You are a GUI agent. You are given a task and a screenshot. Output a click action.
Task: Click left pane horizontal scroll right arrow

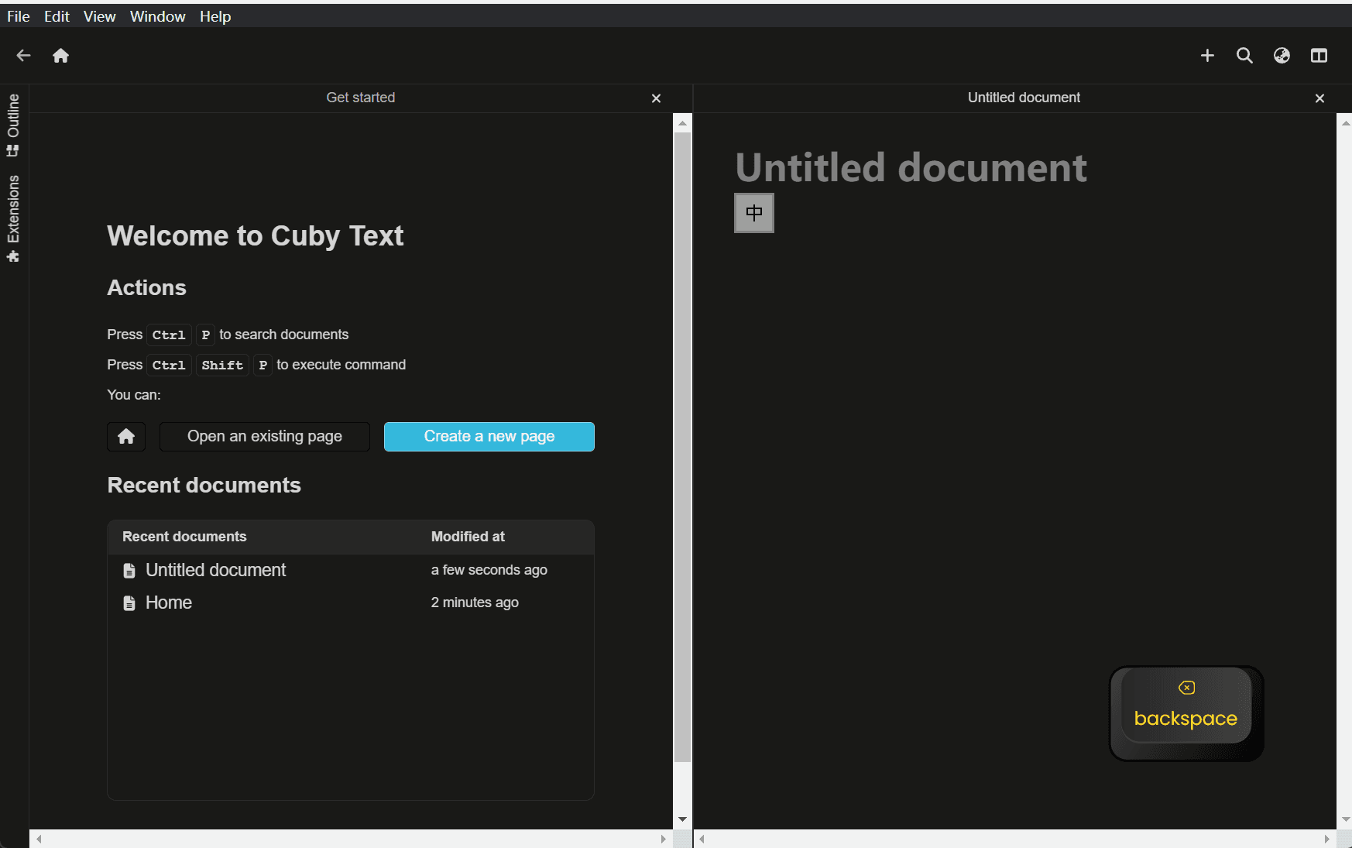663,839
